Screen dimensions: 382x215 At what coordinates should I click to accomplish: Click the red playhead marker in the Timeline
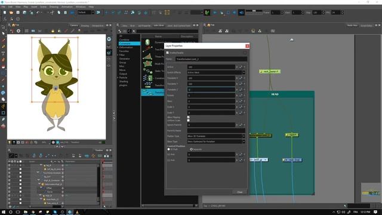tap(103, 161)
